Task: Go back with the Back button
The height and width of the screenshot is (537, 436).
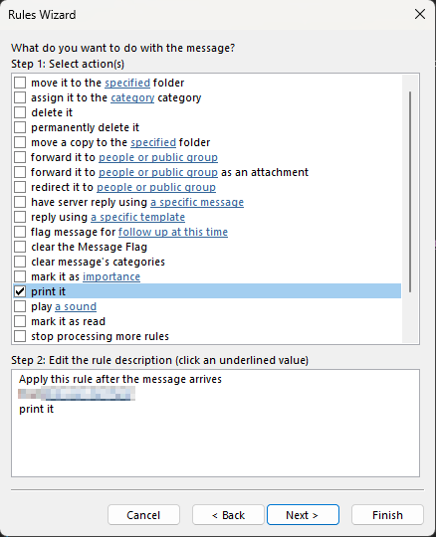Action: coord(228,515)
